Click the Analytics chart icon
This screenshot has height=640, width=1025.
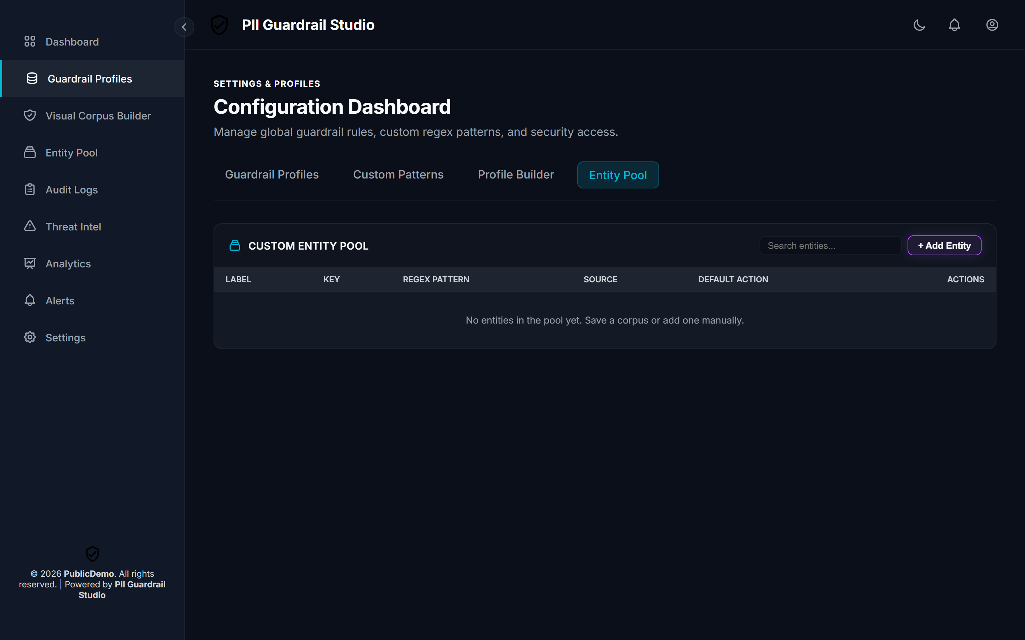[x=30, y=263]
